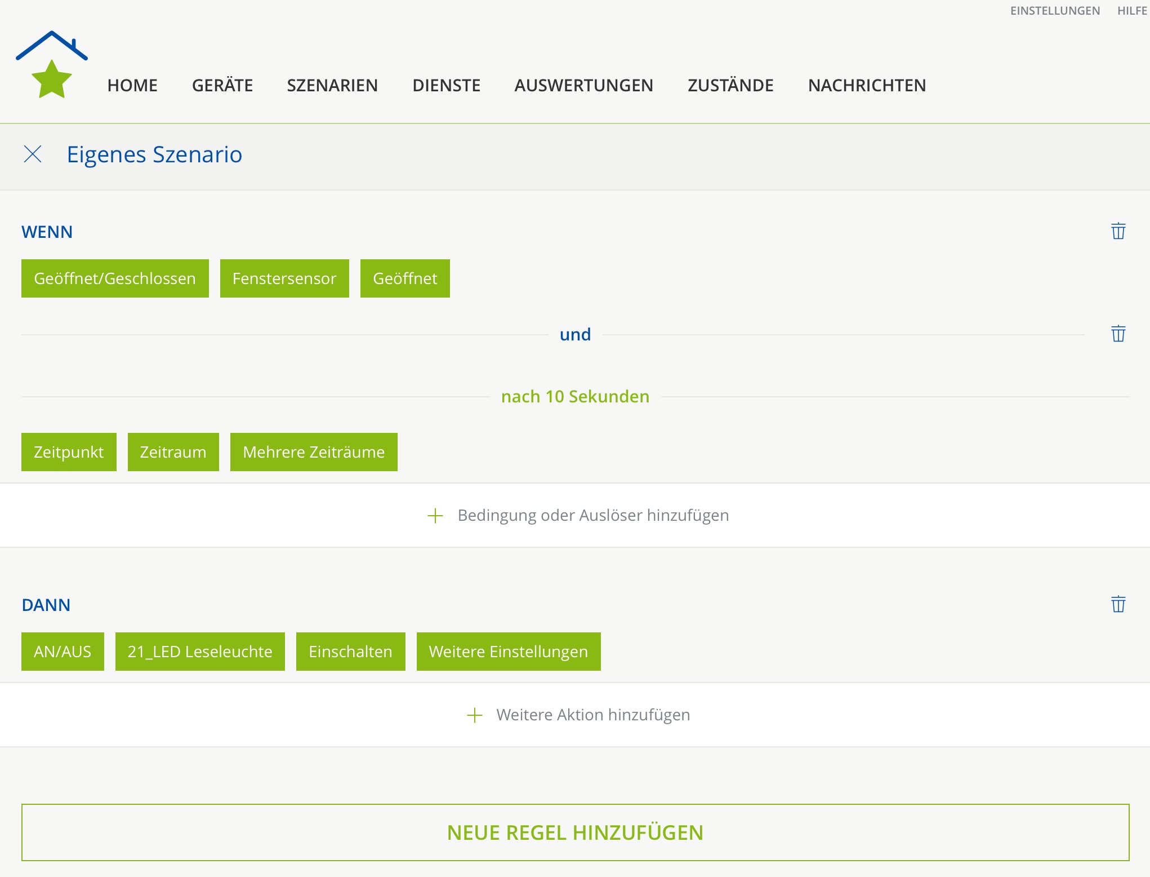The image size is (1150, 877).
Task: Select Zeitpunkt time option
Action: (69, 452)
